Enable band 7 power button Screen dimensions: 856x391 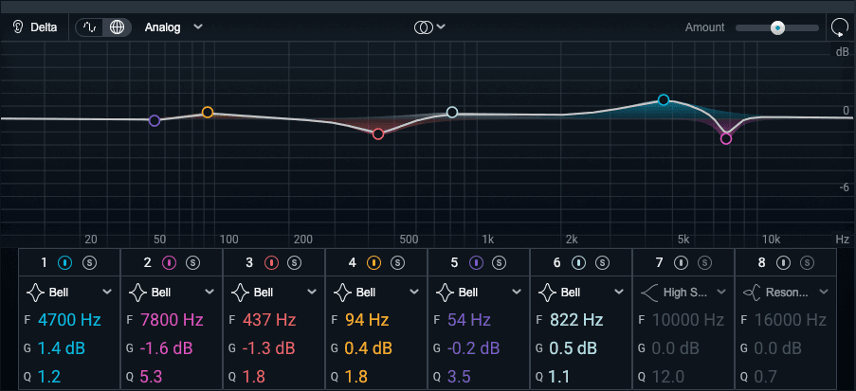pyautogui.click(x=681, y=263)
